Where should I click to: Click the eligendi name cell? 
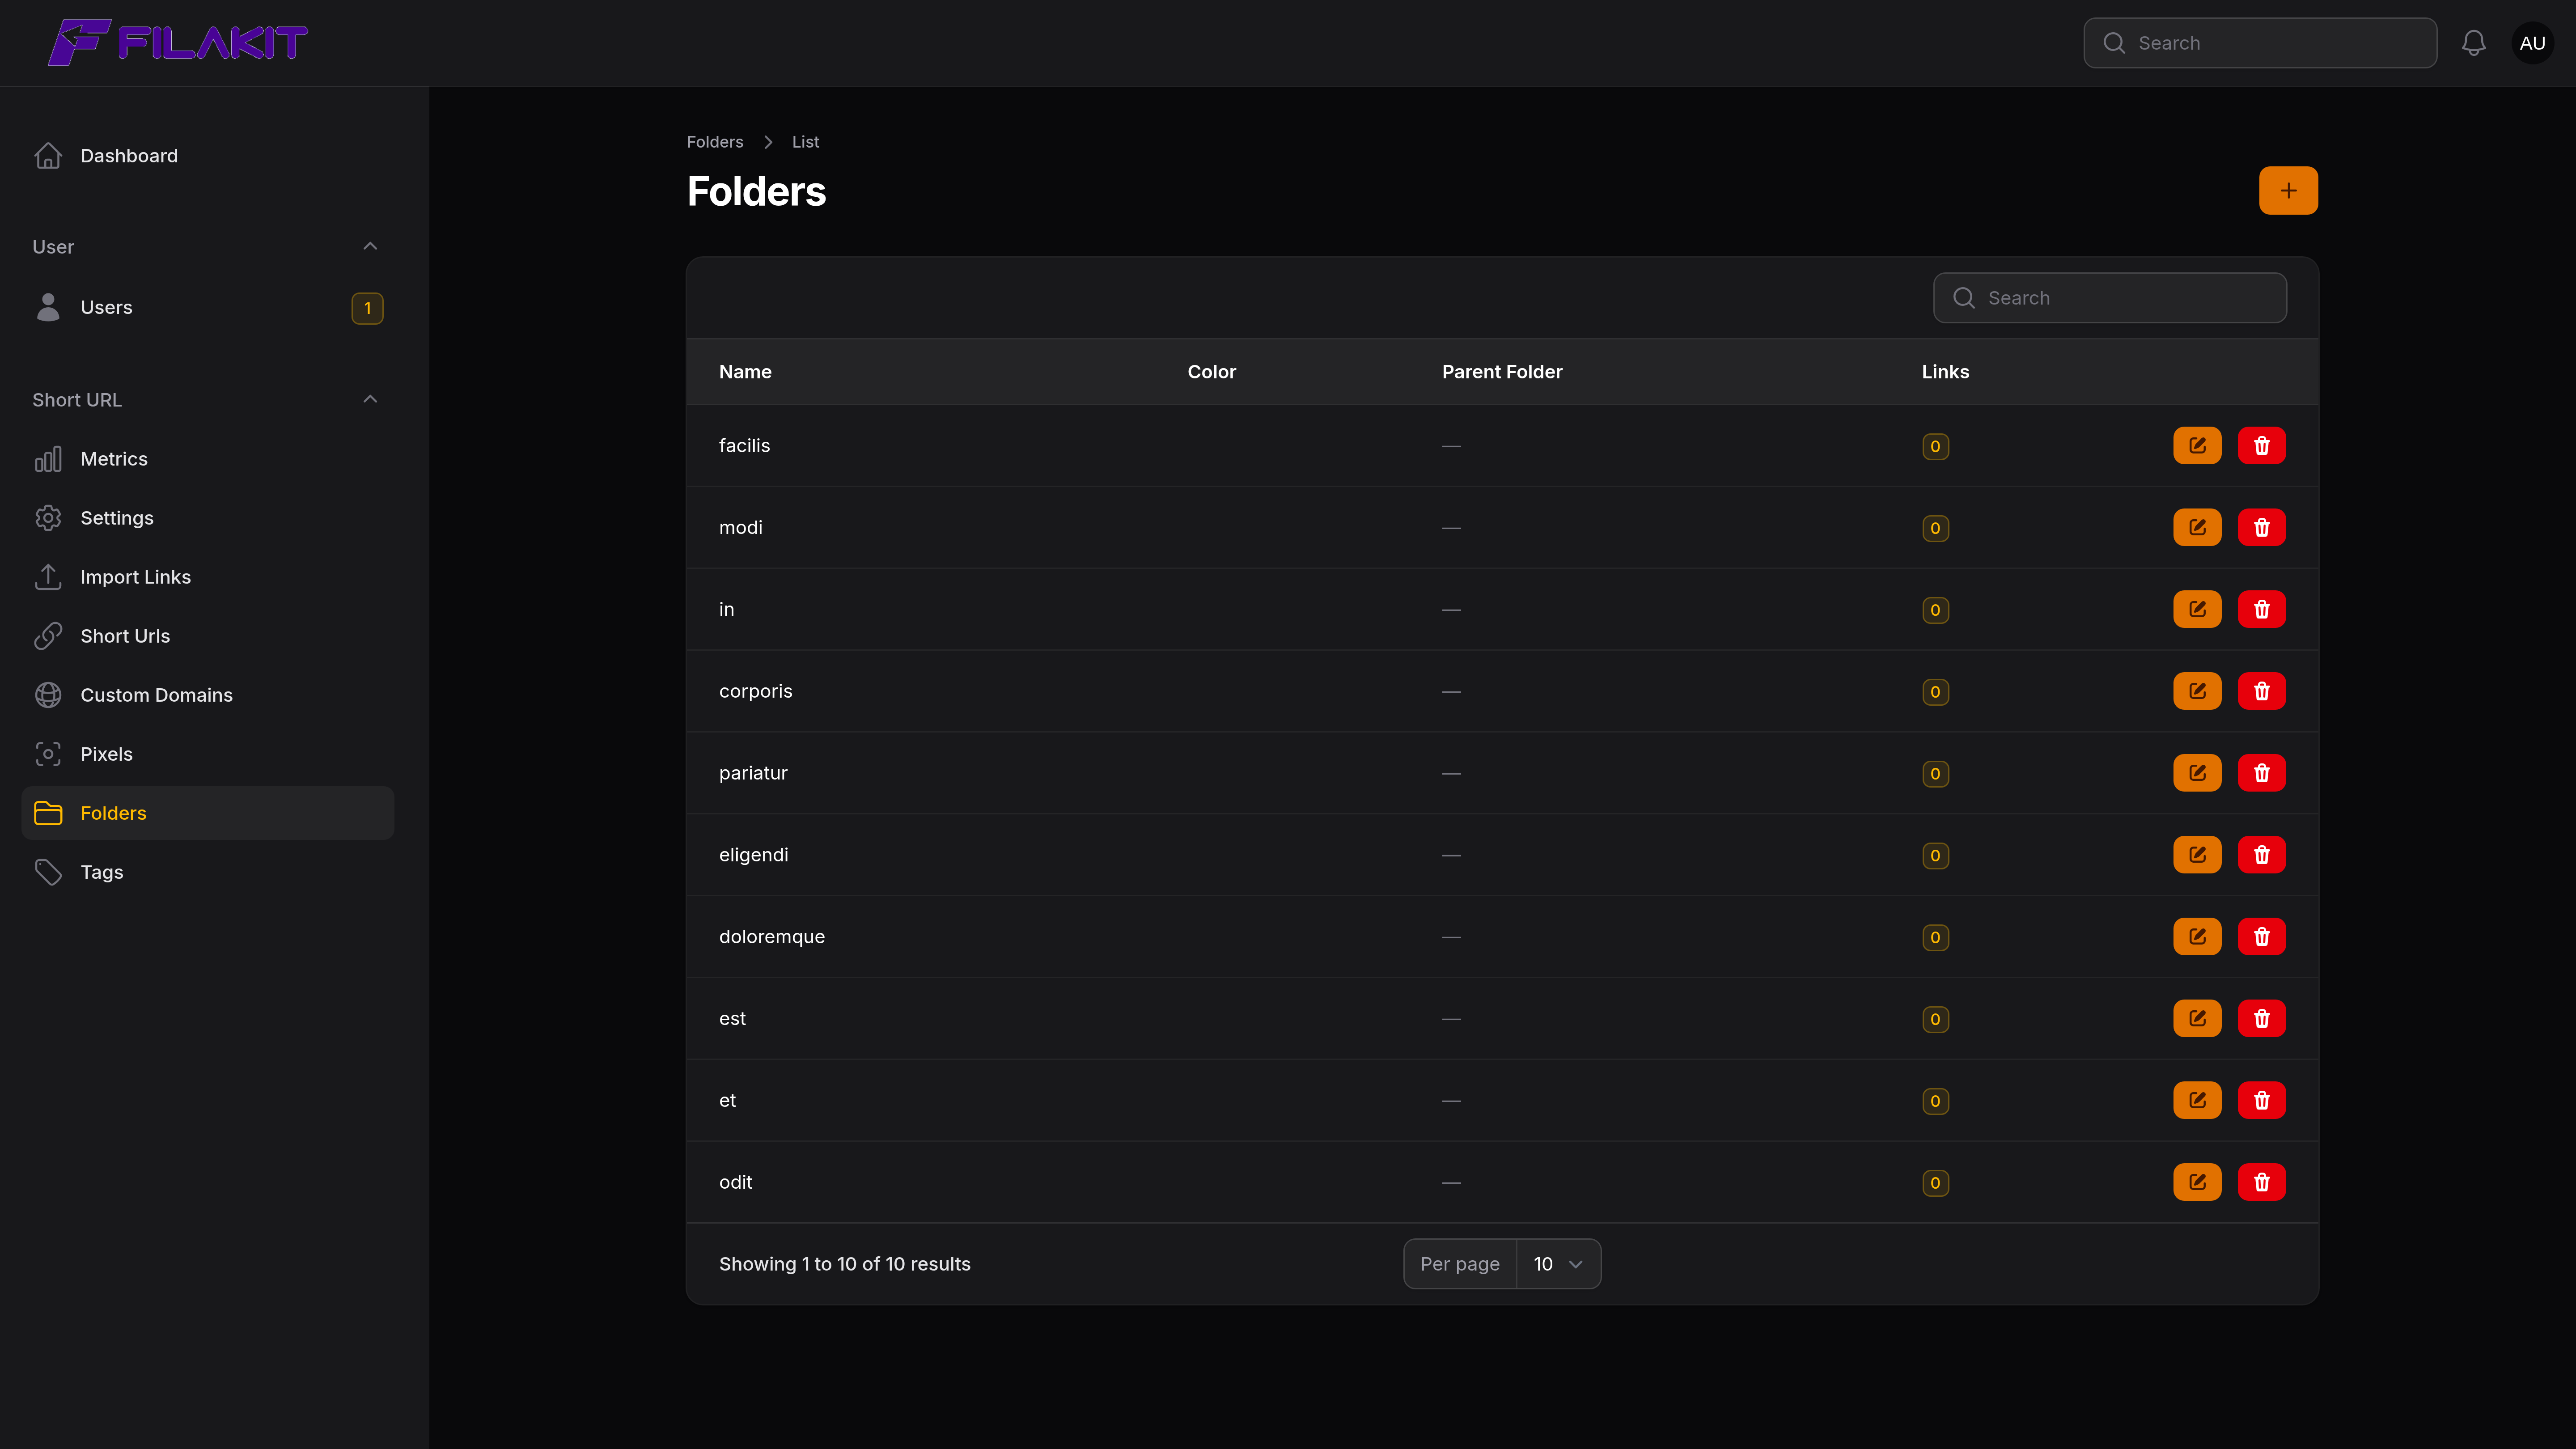753,855
